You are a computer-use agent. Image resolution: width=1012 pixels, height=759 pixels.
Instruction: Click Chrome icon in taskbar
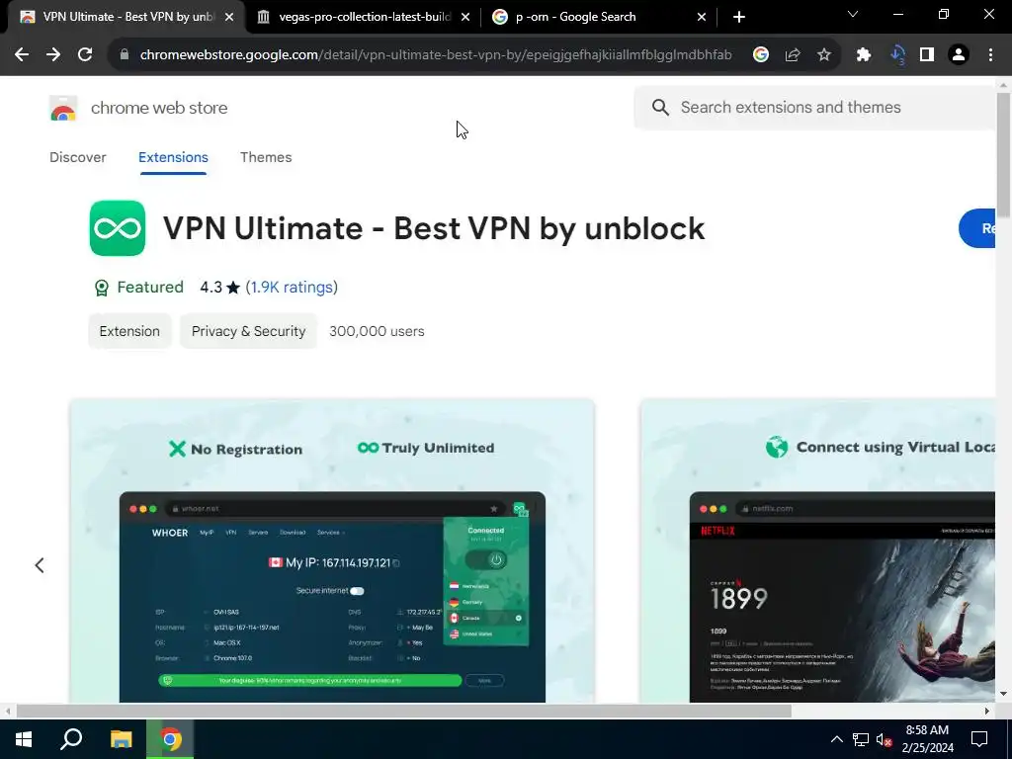click(x=170, y=739)
